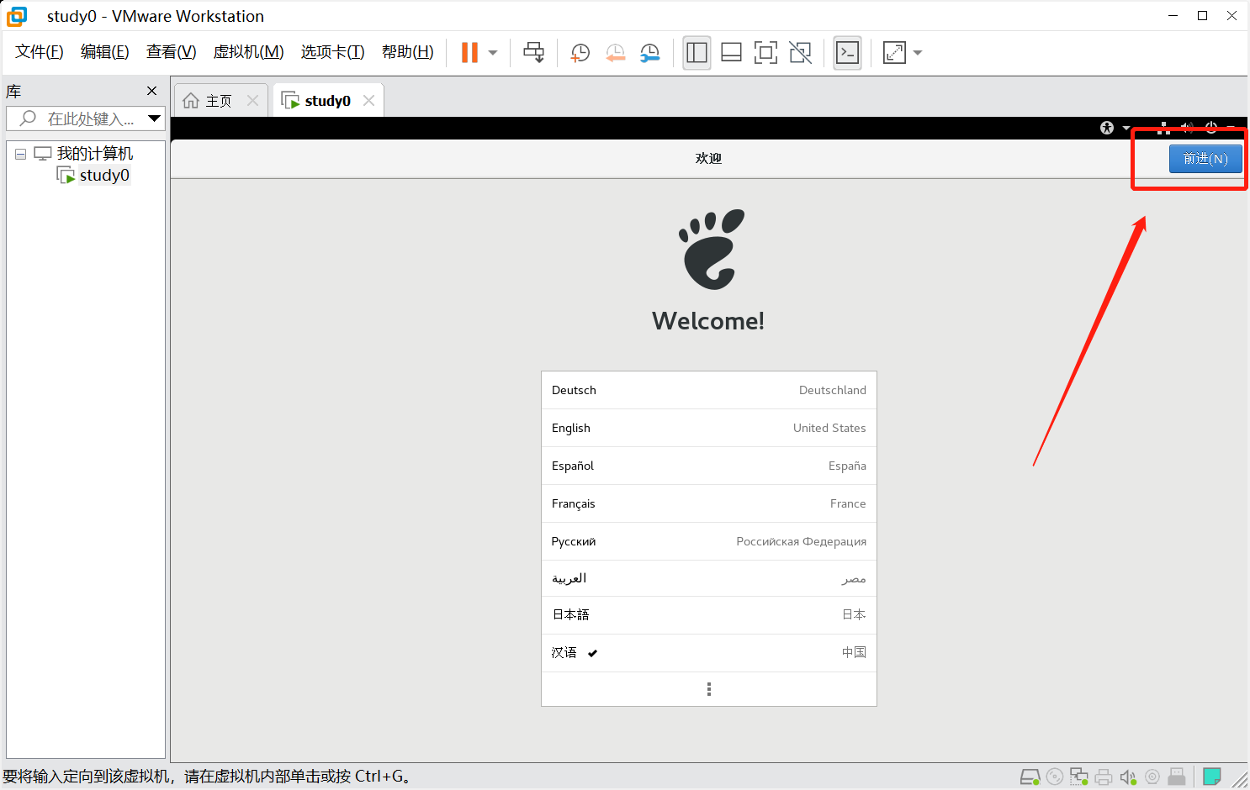Select Français language

(x=709, y=503)
